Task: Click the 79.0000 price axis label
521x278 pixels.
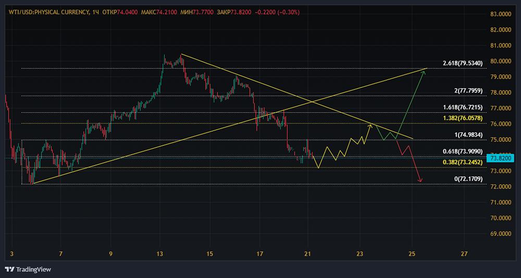Action: (x=501, y=76)
